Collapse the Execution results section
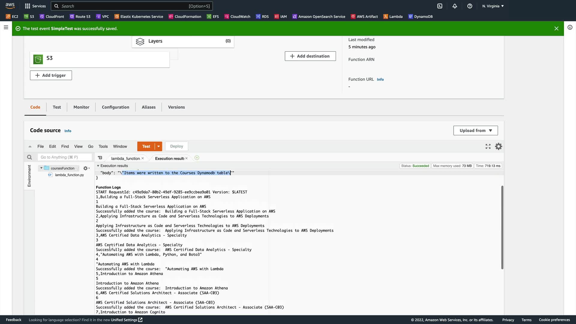Viewport: 576px width, 324px height. pos(98,166)
